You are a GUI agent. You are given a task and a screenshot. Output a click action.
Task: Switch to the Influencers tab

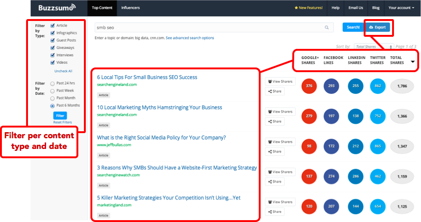tap(130, 8)
